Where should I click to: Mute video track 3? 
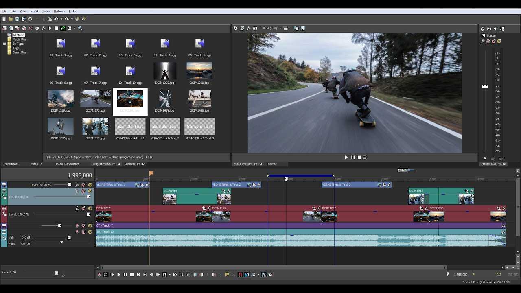[x=84, y=208]
